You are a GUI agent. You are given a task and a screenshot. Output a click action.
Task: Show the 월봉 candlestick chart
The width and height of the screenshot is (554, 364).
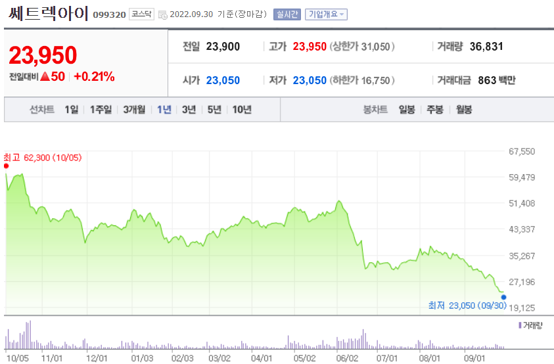(464, 110)
